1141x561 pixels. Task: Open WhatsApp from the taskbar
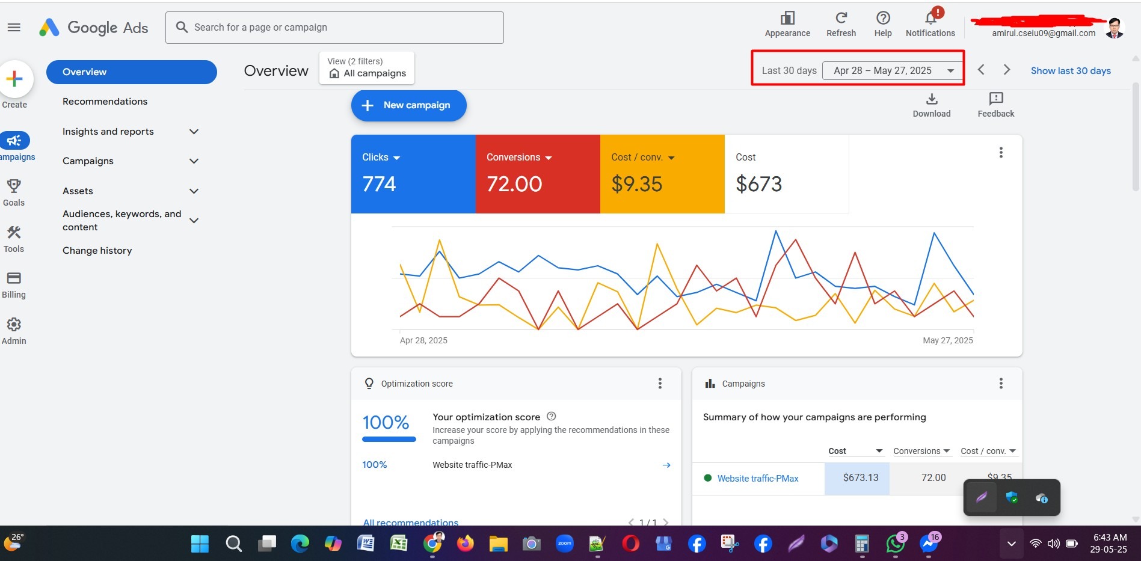pyautogui.click(x=896, y=543)
